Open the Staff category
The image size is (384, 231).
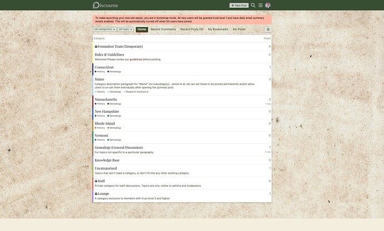(101, 181)
